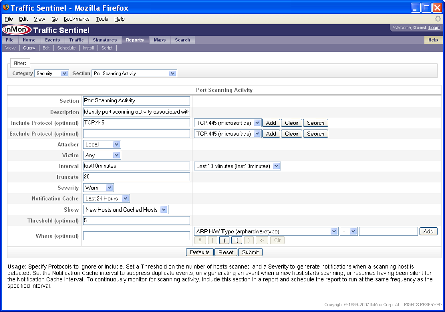This screenshot has height=312, width=445.
Task: Insert a negated parenthesis !( in Where filter
Action: point(237,240)
